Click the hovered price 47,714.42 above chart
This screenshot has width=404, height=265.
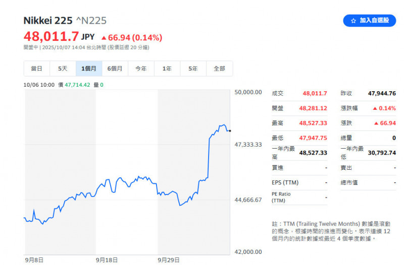point(77,85)
